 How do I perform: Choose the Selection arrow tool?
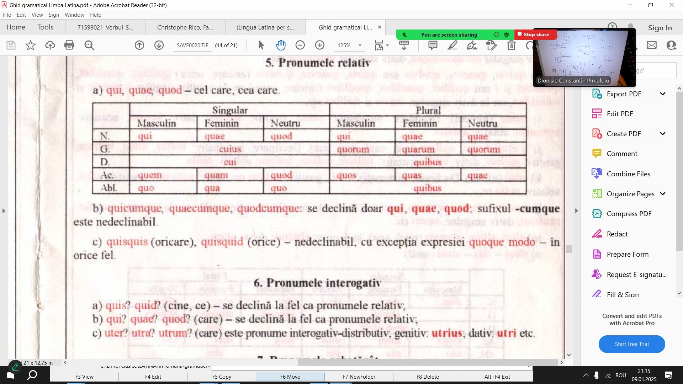pos(261,45)
